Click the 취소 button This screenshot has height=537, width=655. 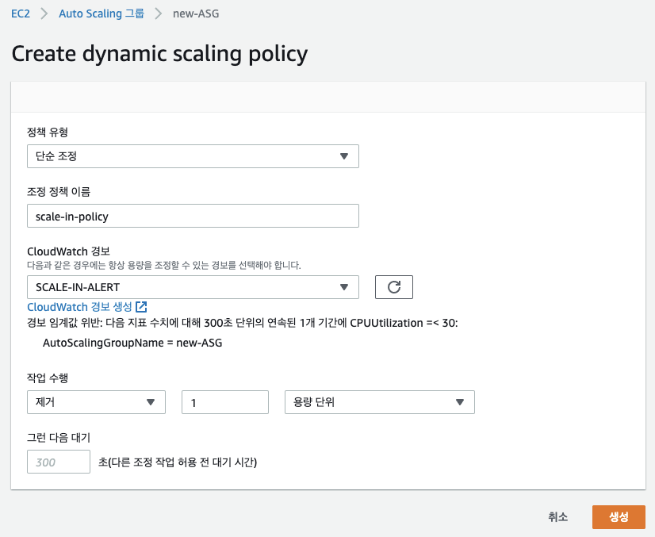558,517
